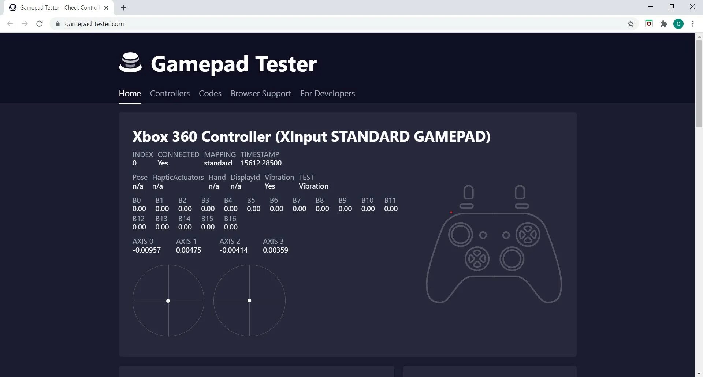Click the B7 button value
This screenshot has width=703, height=377.
pyautogui.click(x=300, y=209)
